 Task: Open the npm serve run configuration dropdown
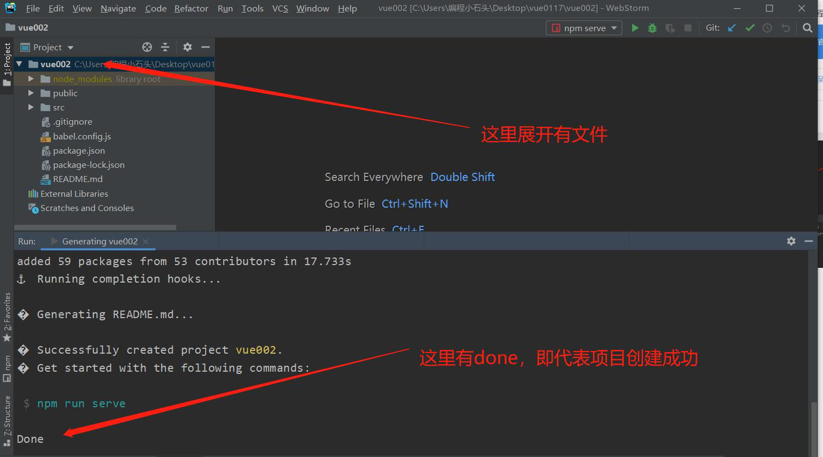[x=615, y=27]
